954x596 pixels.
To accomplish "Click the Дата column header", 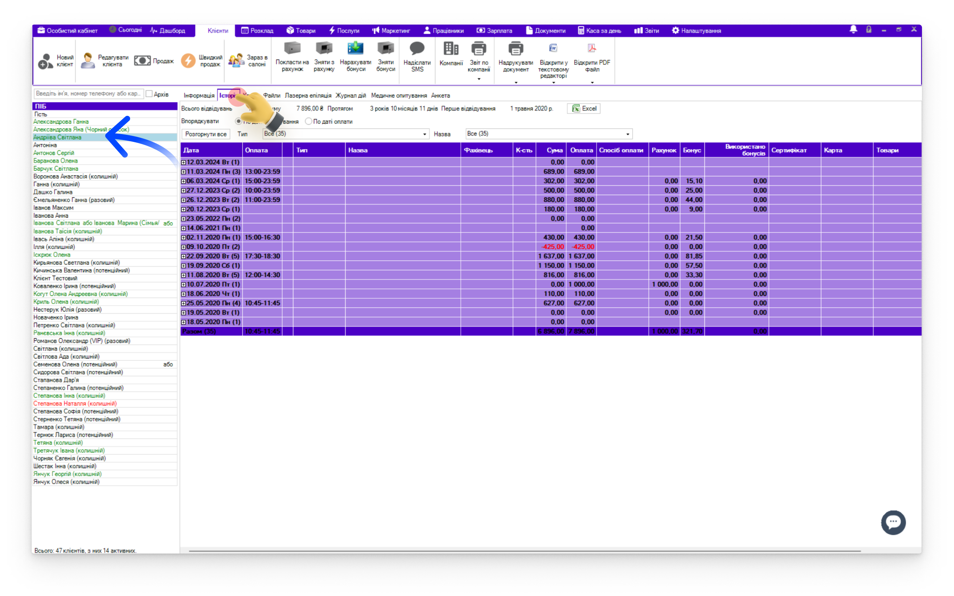I will click(211, 150).
